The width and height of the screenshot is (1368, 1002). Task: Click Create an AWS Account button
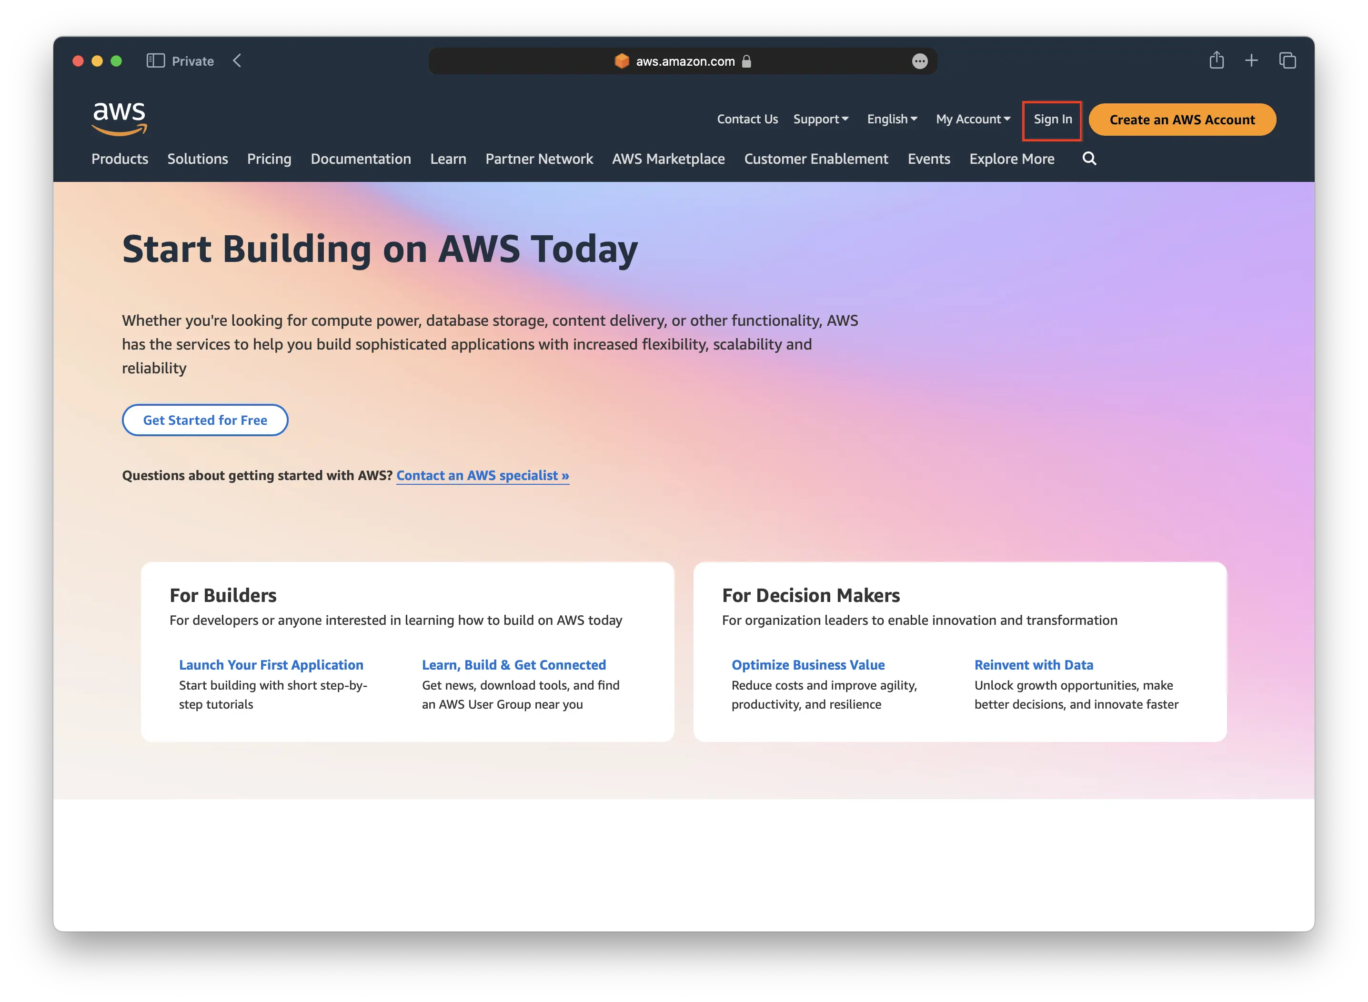tap(1182, 120)
